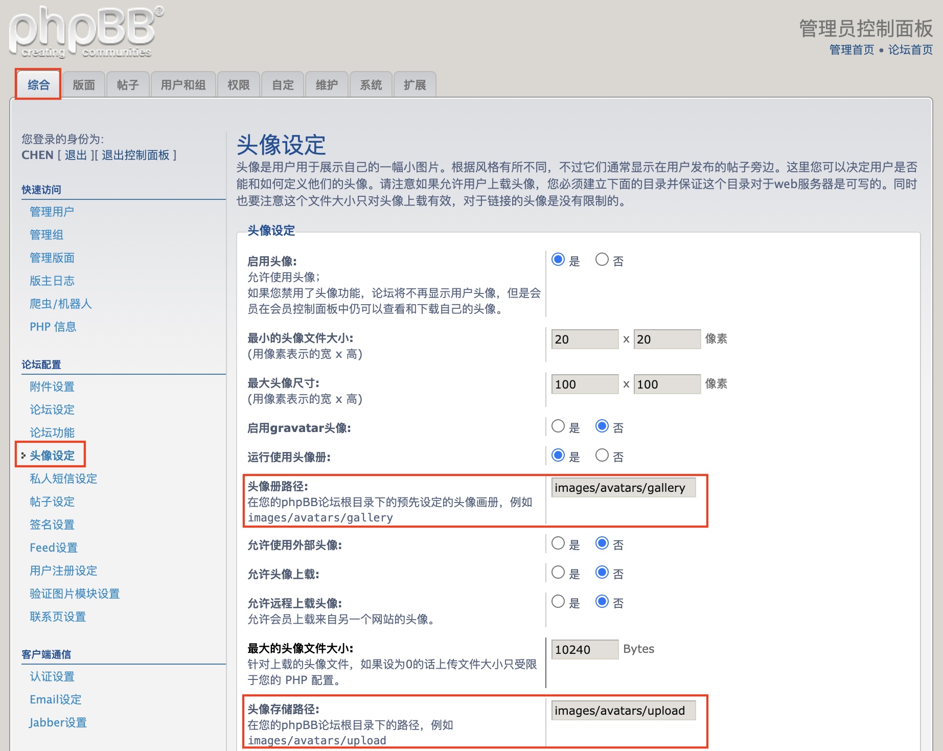
Task: Select '是' for 允许头像上载
Action: tap(558, 573)
